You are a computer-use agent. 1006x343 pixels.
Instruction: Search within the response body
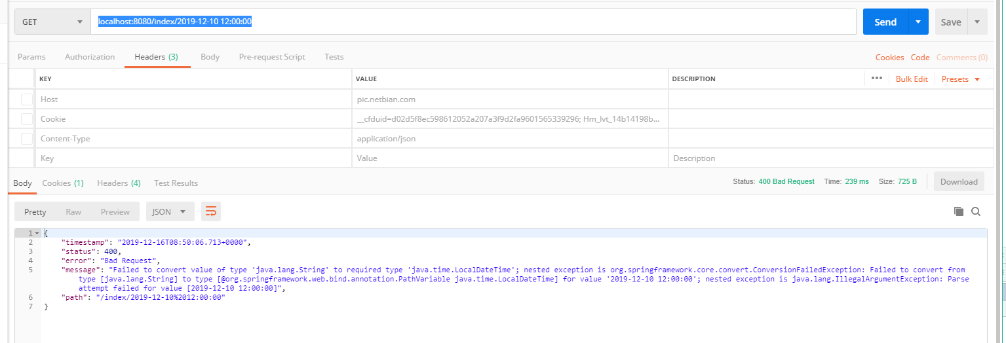(x=976, y=211)
